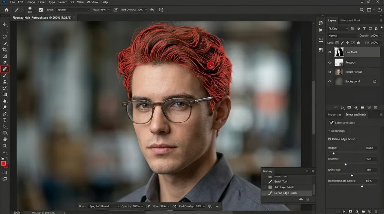Select the Magic Wand tool

pyautogui.click(x=4, y=43)
